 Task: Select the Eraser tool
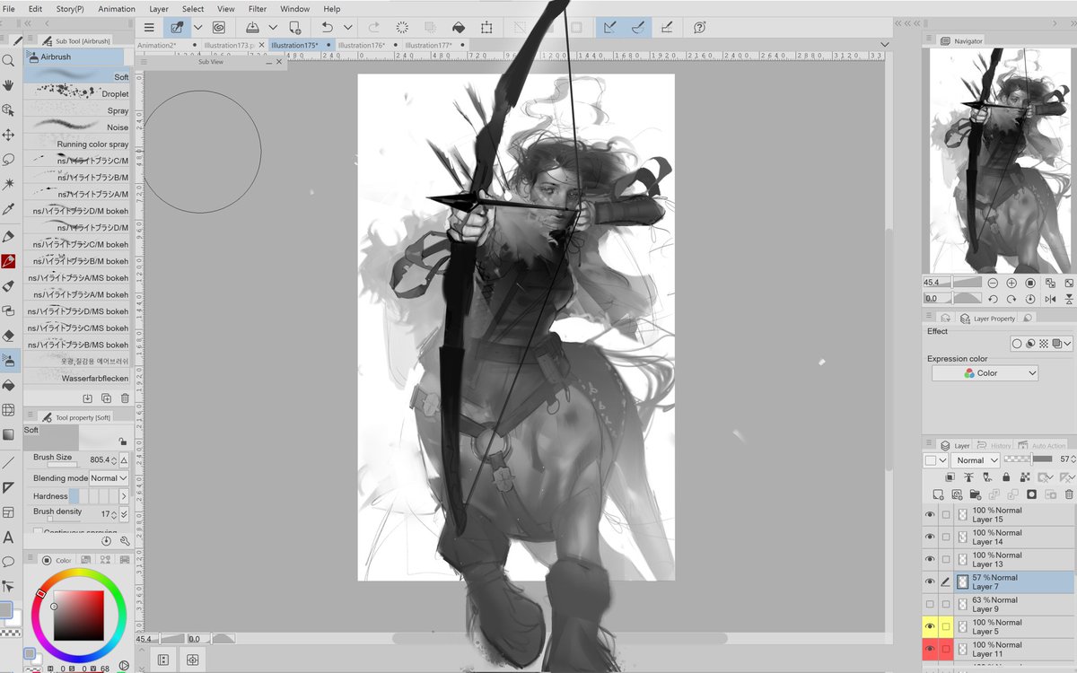click(x=8, y=336)
